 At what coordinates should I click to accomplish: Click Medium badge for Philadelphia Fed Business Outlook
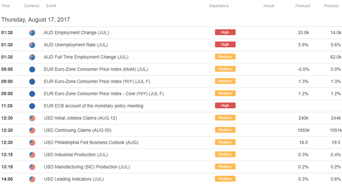(225, 142)
